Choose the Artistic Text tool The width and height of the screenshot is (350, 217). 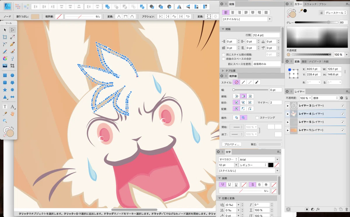click(12, 107)
